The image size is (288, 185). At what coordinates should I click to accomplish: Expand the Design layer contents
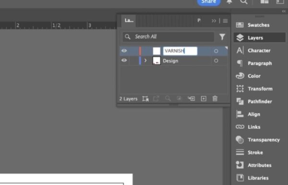point(145,61)
